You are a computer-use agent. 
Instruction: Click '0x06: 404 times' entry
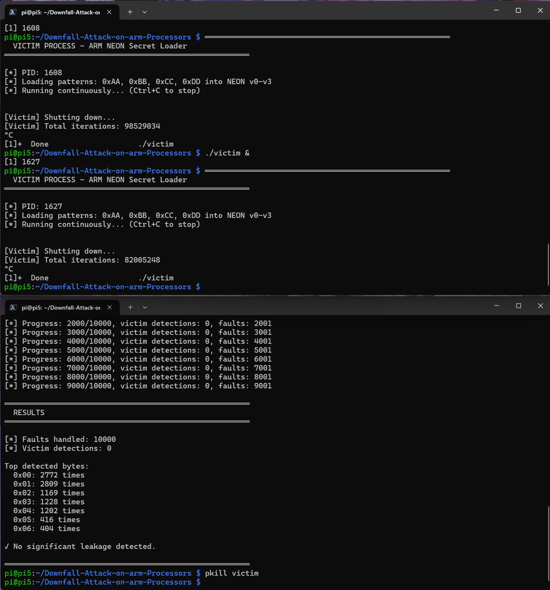pyautogui.click(x=47, y=529)
